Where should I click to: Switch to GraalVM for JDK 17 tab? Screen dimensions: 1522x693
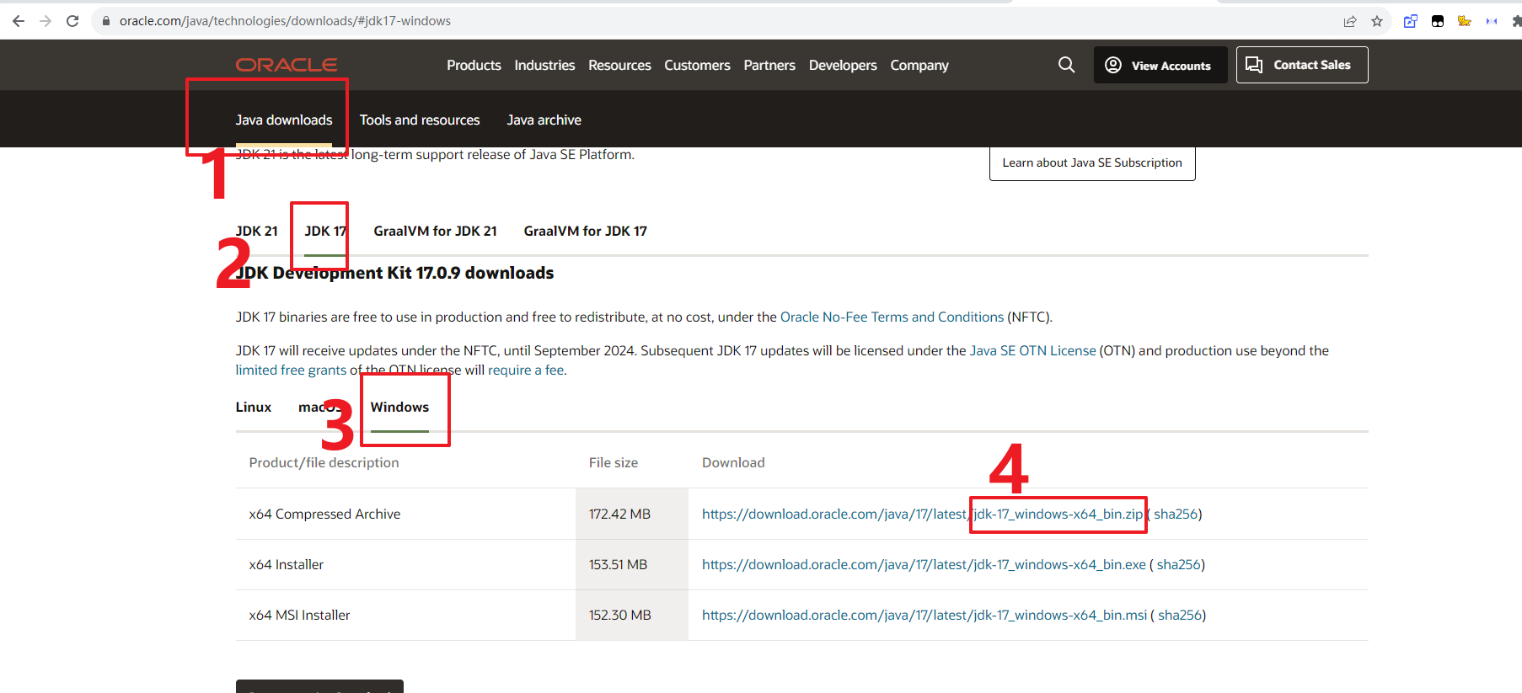(585, 231)
